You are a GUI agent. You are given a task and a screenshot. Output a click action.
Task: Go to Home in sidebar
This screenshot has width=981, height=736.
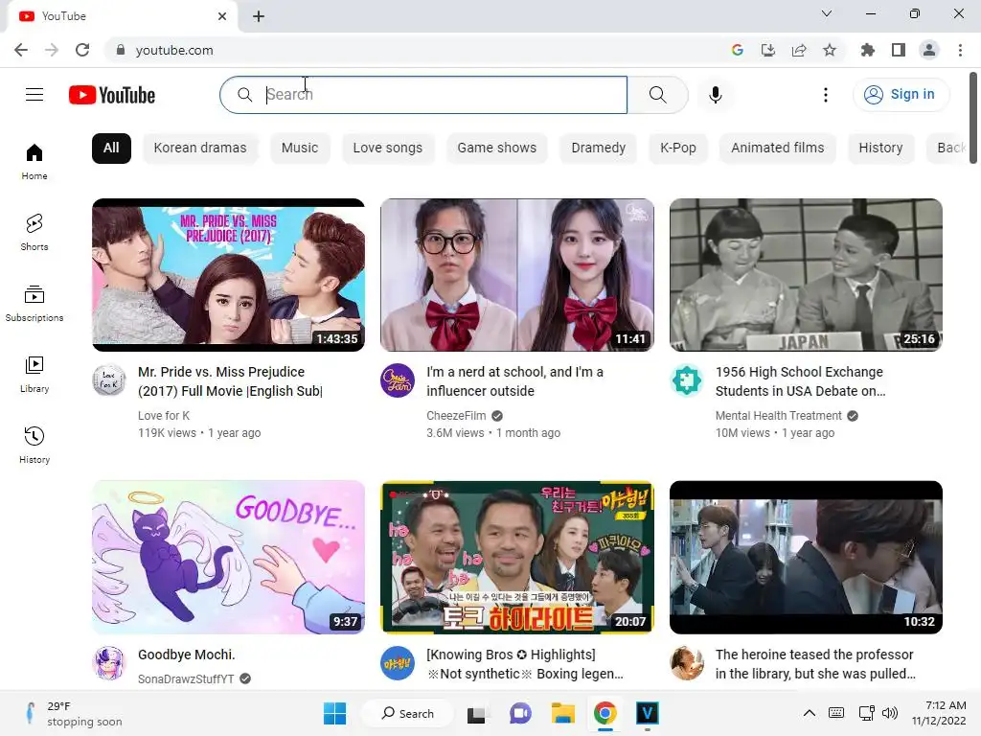tap(34, 161)
